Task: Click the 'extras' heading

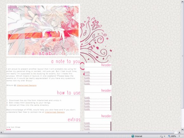Action: click(x=74, y=120)
